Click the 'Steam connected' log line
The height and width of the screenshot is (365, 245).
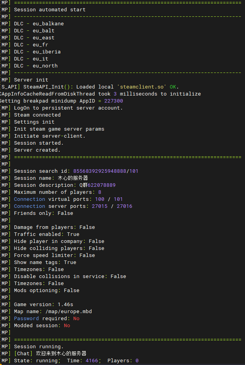(x=37, y=115)
